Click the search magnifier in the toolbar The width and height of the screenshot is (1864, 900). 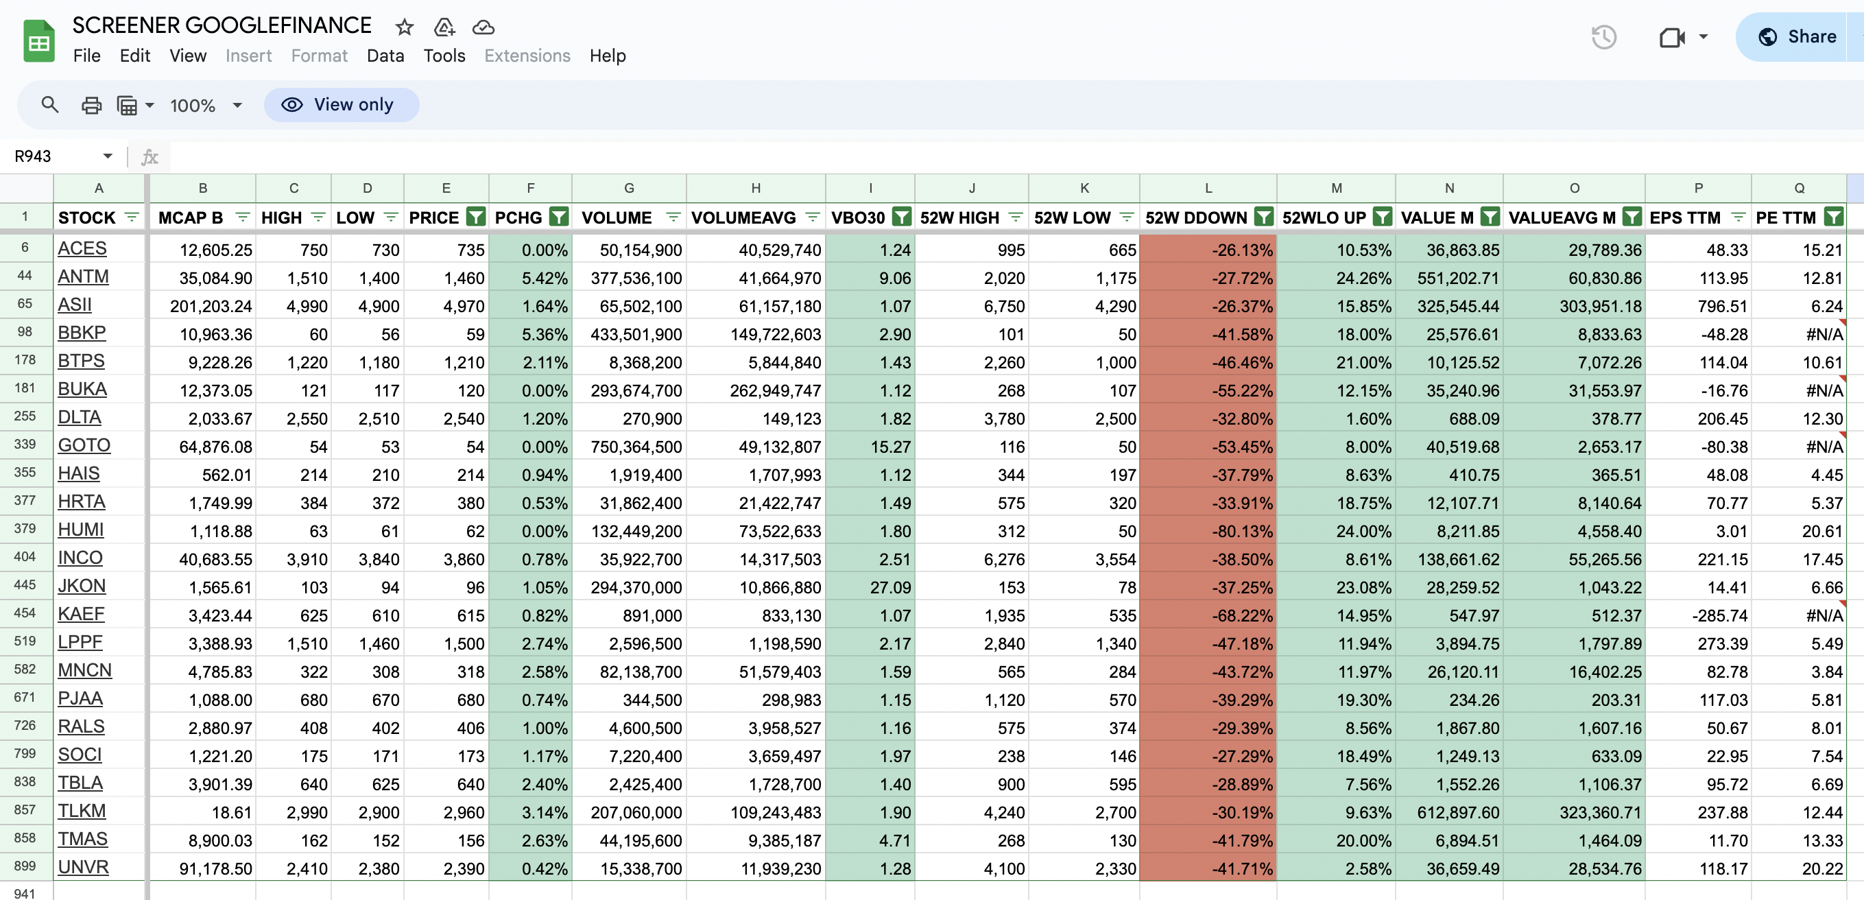(49, 105)
